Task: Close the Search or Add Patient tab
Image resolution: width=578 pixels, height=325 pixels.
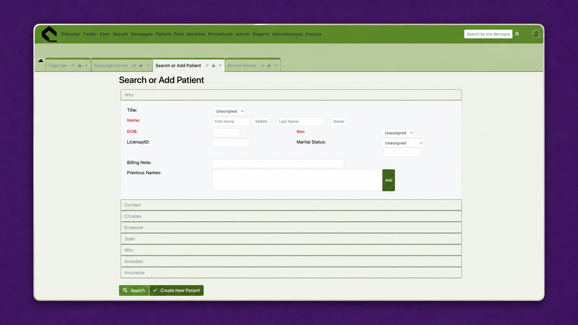Action: [220, 65]
